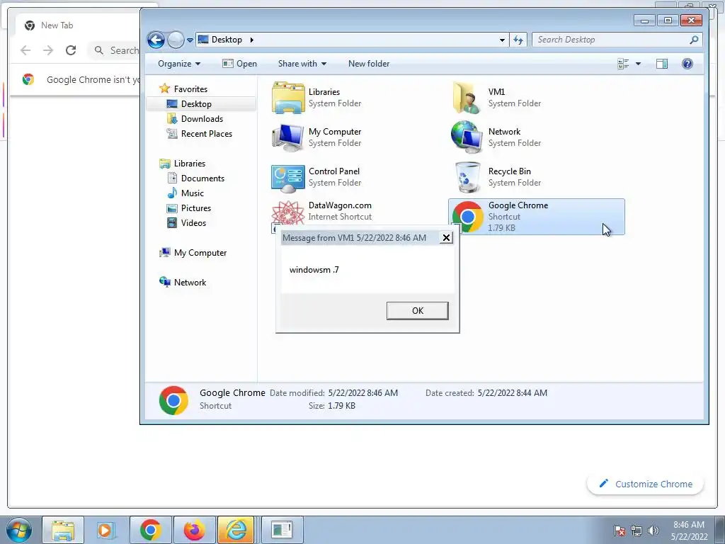The image size is (725, 544).
Task: Click the Chrome address search box
Action: [115, 50]
